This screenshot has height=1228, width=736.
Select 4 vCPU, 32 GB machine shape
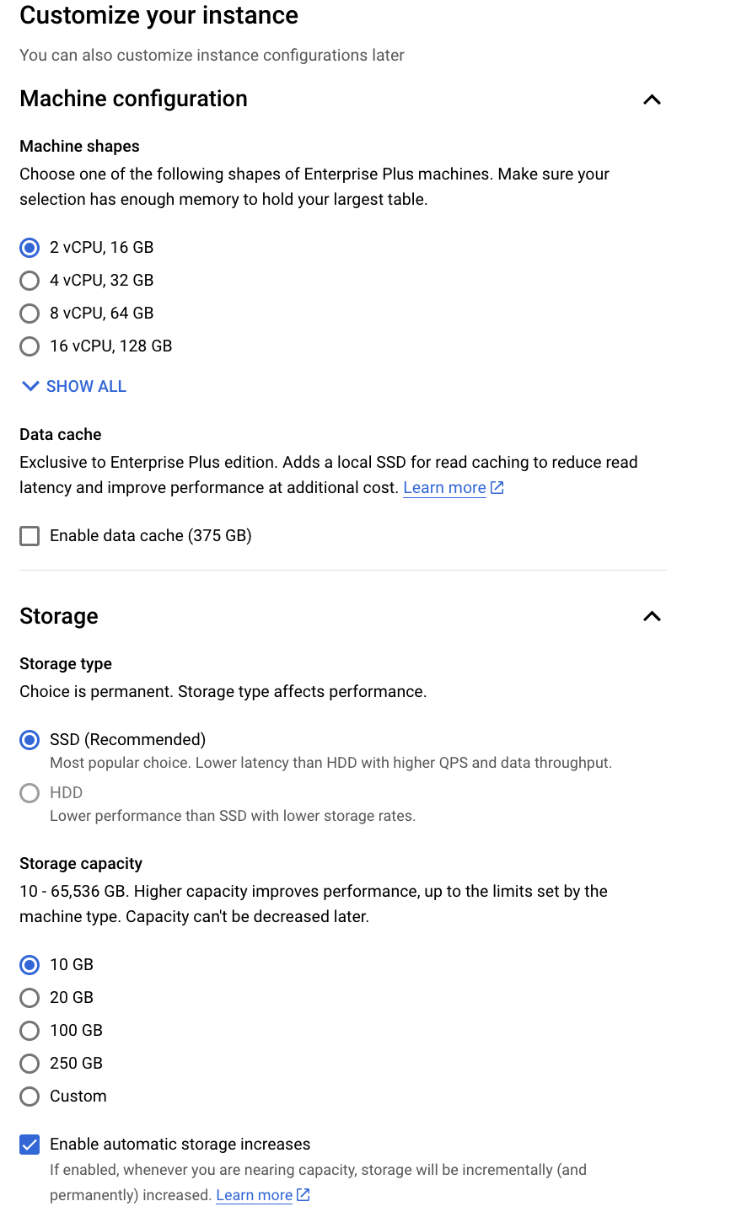(x=30, y=280)
